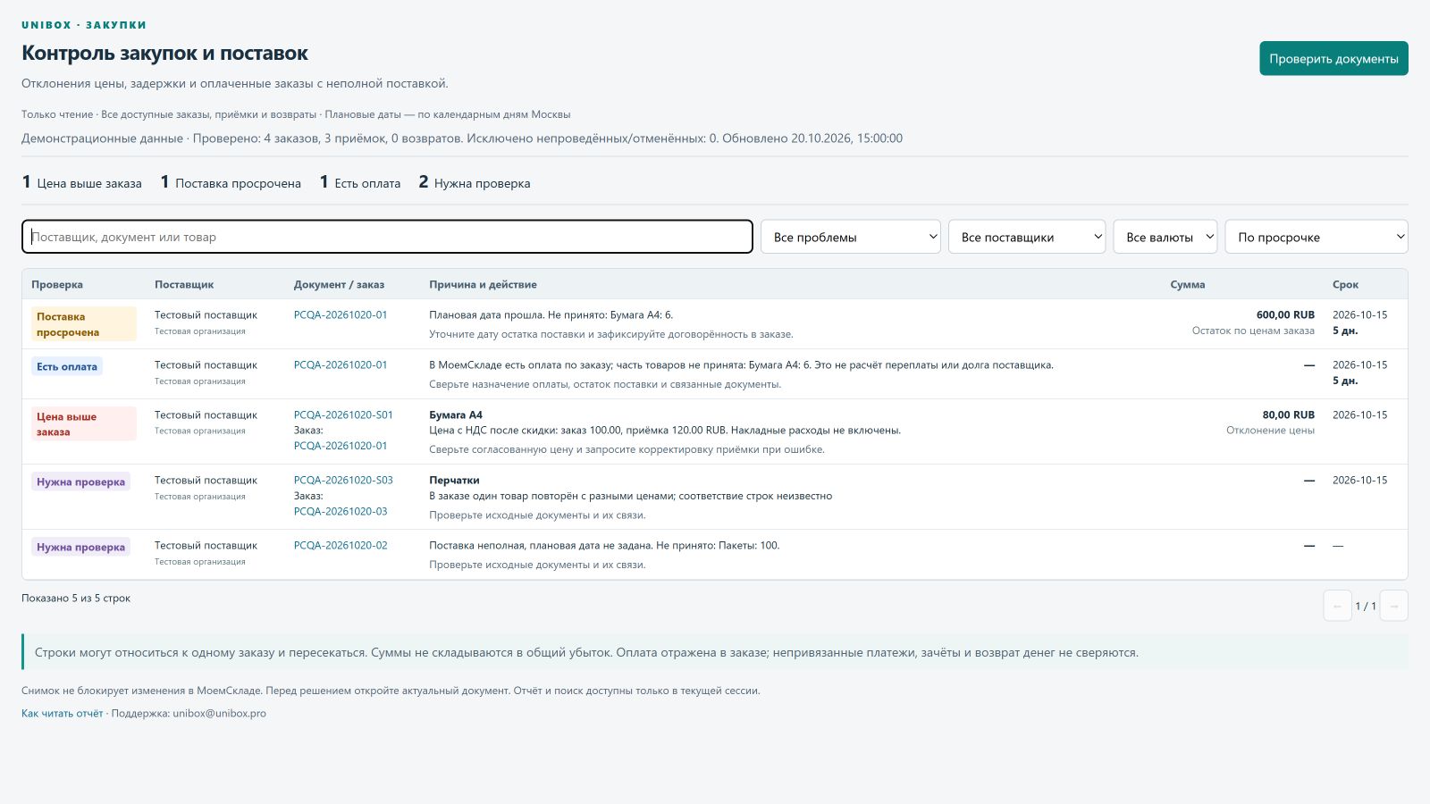Go to previous page with left arrow
This screenshot has height=804, width=1430.
(1337, 606)
